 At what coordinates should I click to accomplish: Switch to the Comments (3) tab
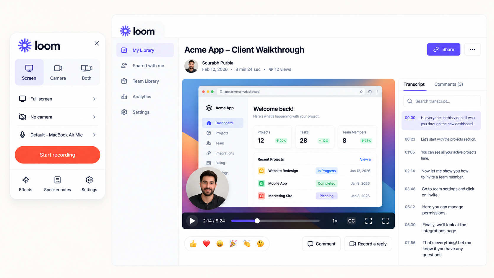[x=448, y=84]
